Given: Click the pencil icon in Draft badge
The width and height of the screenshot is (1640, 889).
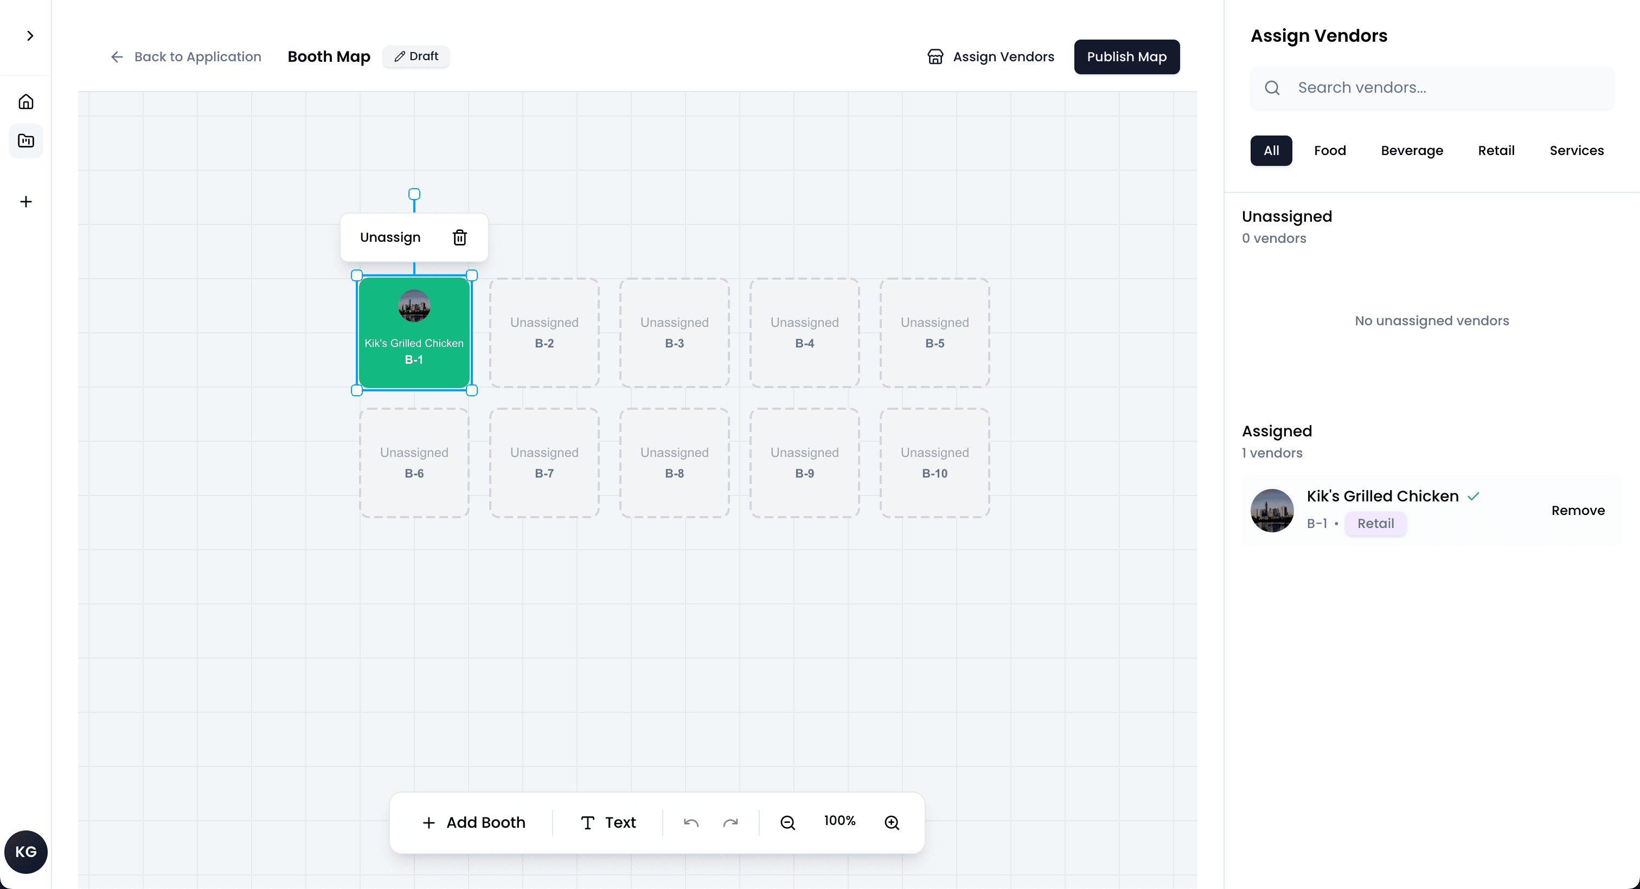Looking at the screenshot, I should 400,56.
